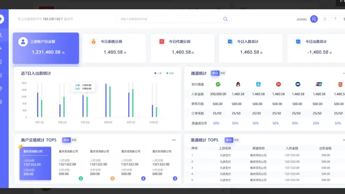The height and width of the screenshot is (194, 345).
Task: Click the search magnifier icon in header
Action: point(225,19)
